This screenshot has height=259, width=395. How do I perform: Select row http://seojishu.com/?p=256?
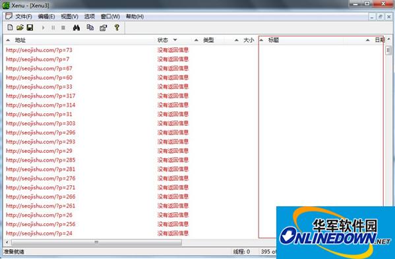tap(41, 224)
